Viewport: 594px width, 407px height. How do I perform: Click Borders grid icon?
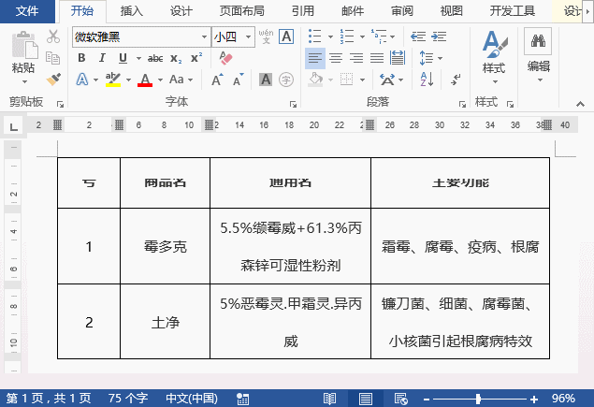click(347, 80)
